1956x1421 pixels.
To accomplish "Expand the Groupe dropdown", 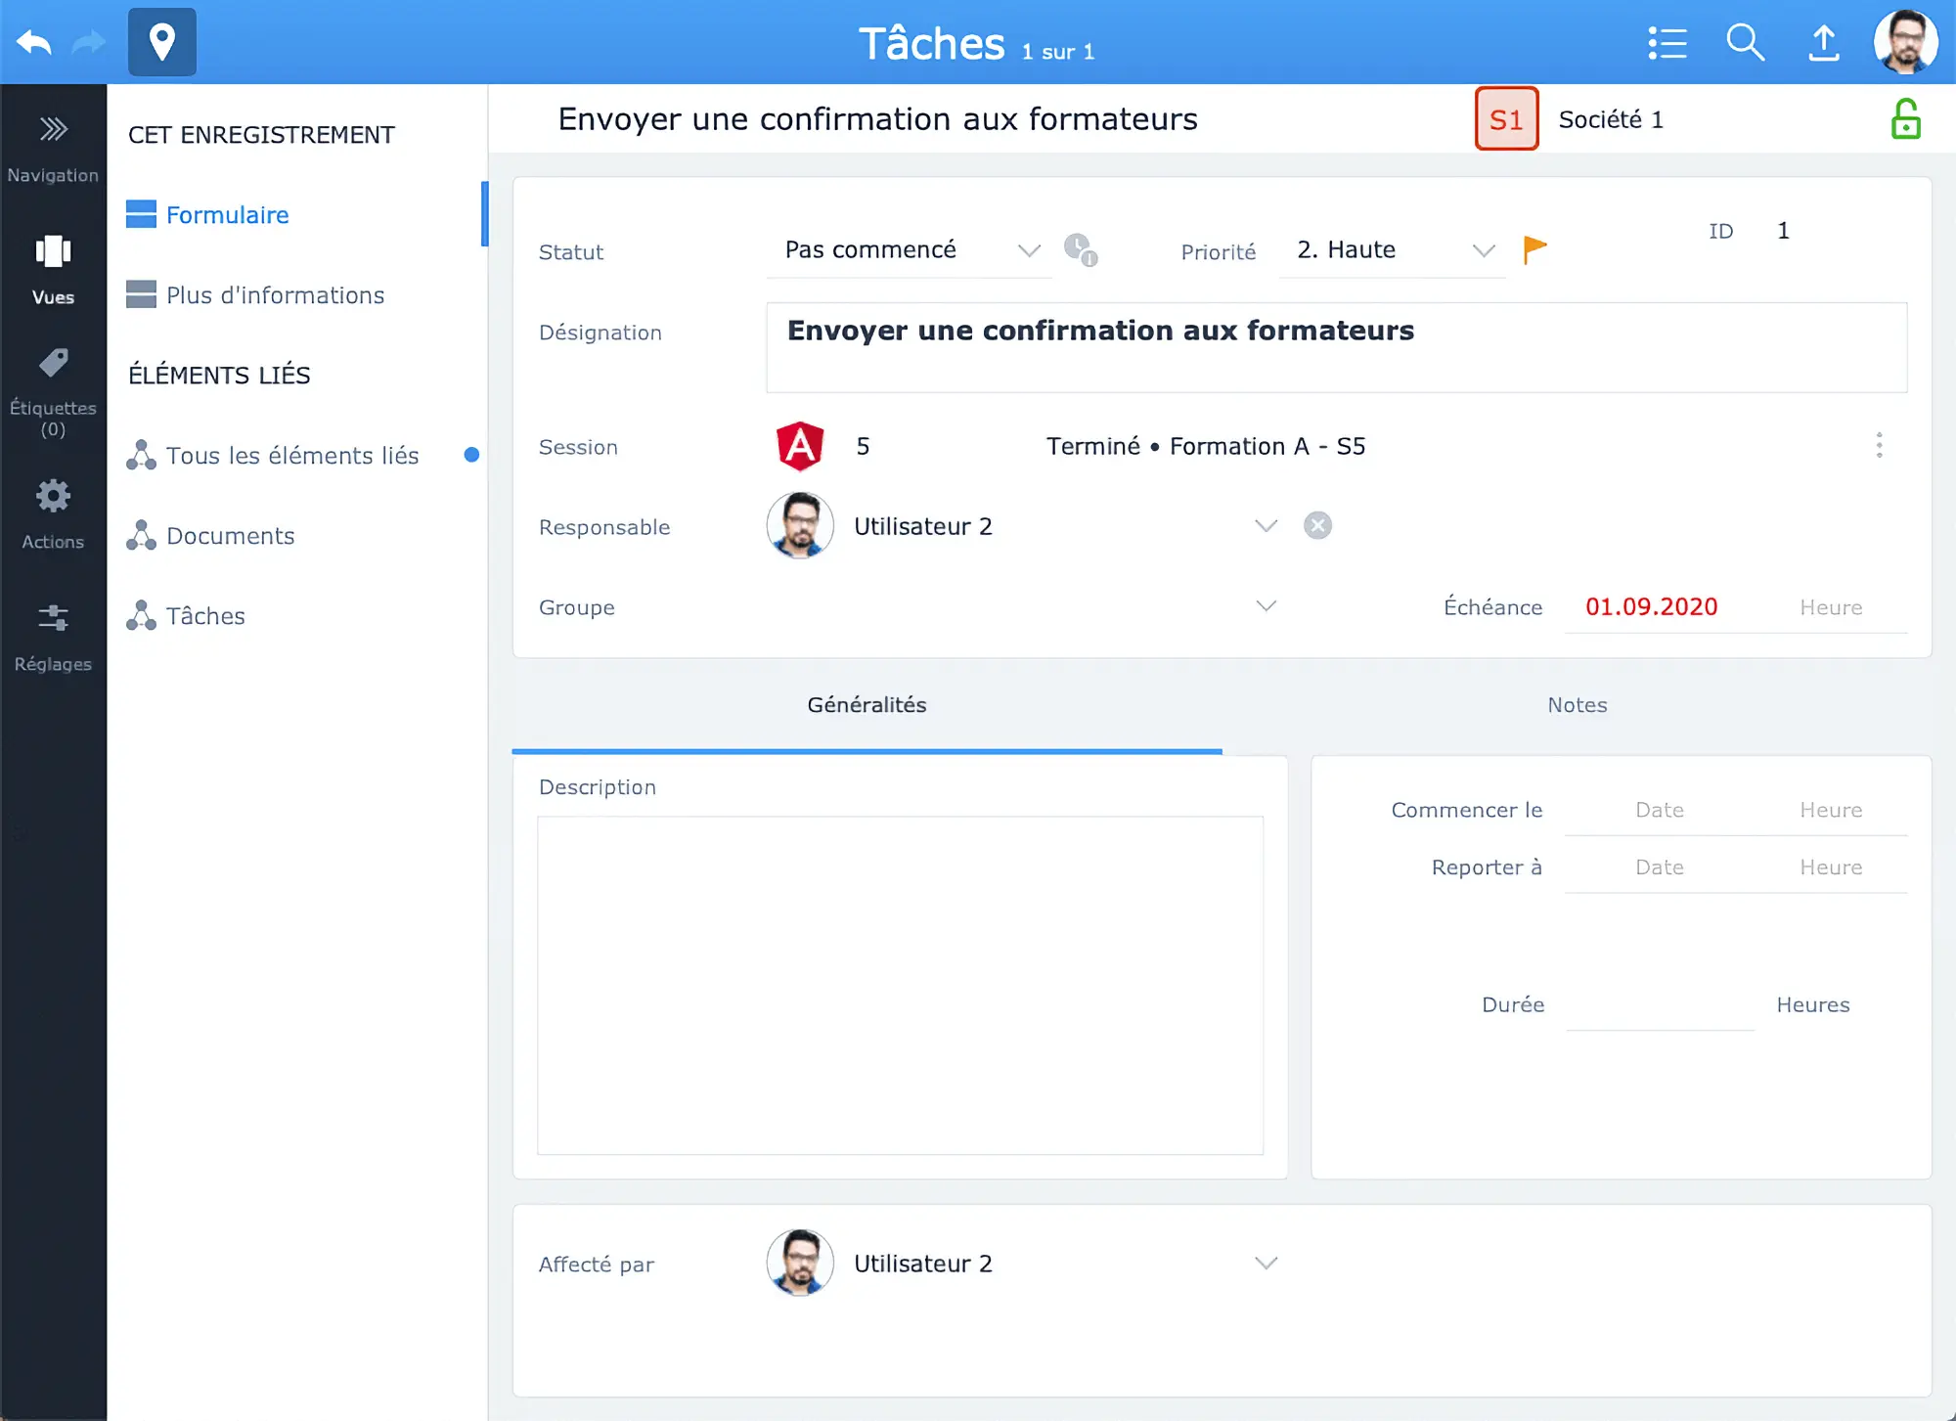I will pos(1266,606).
